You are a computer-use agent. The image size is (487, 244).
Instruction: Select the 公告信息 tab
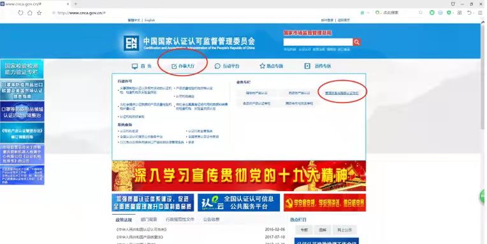coord(211,220)
